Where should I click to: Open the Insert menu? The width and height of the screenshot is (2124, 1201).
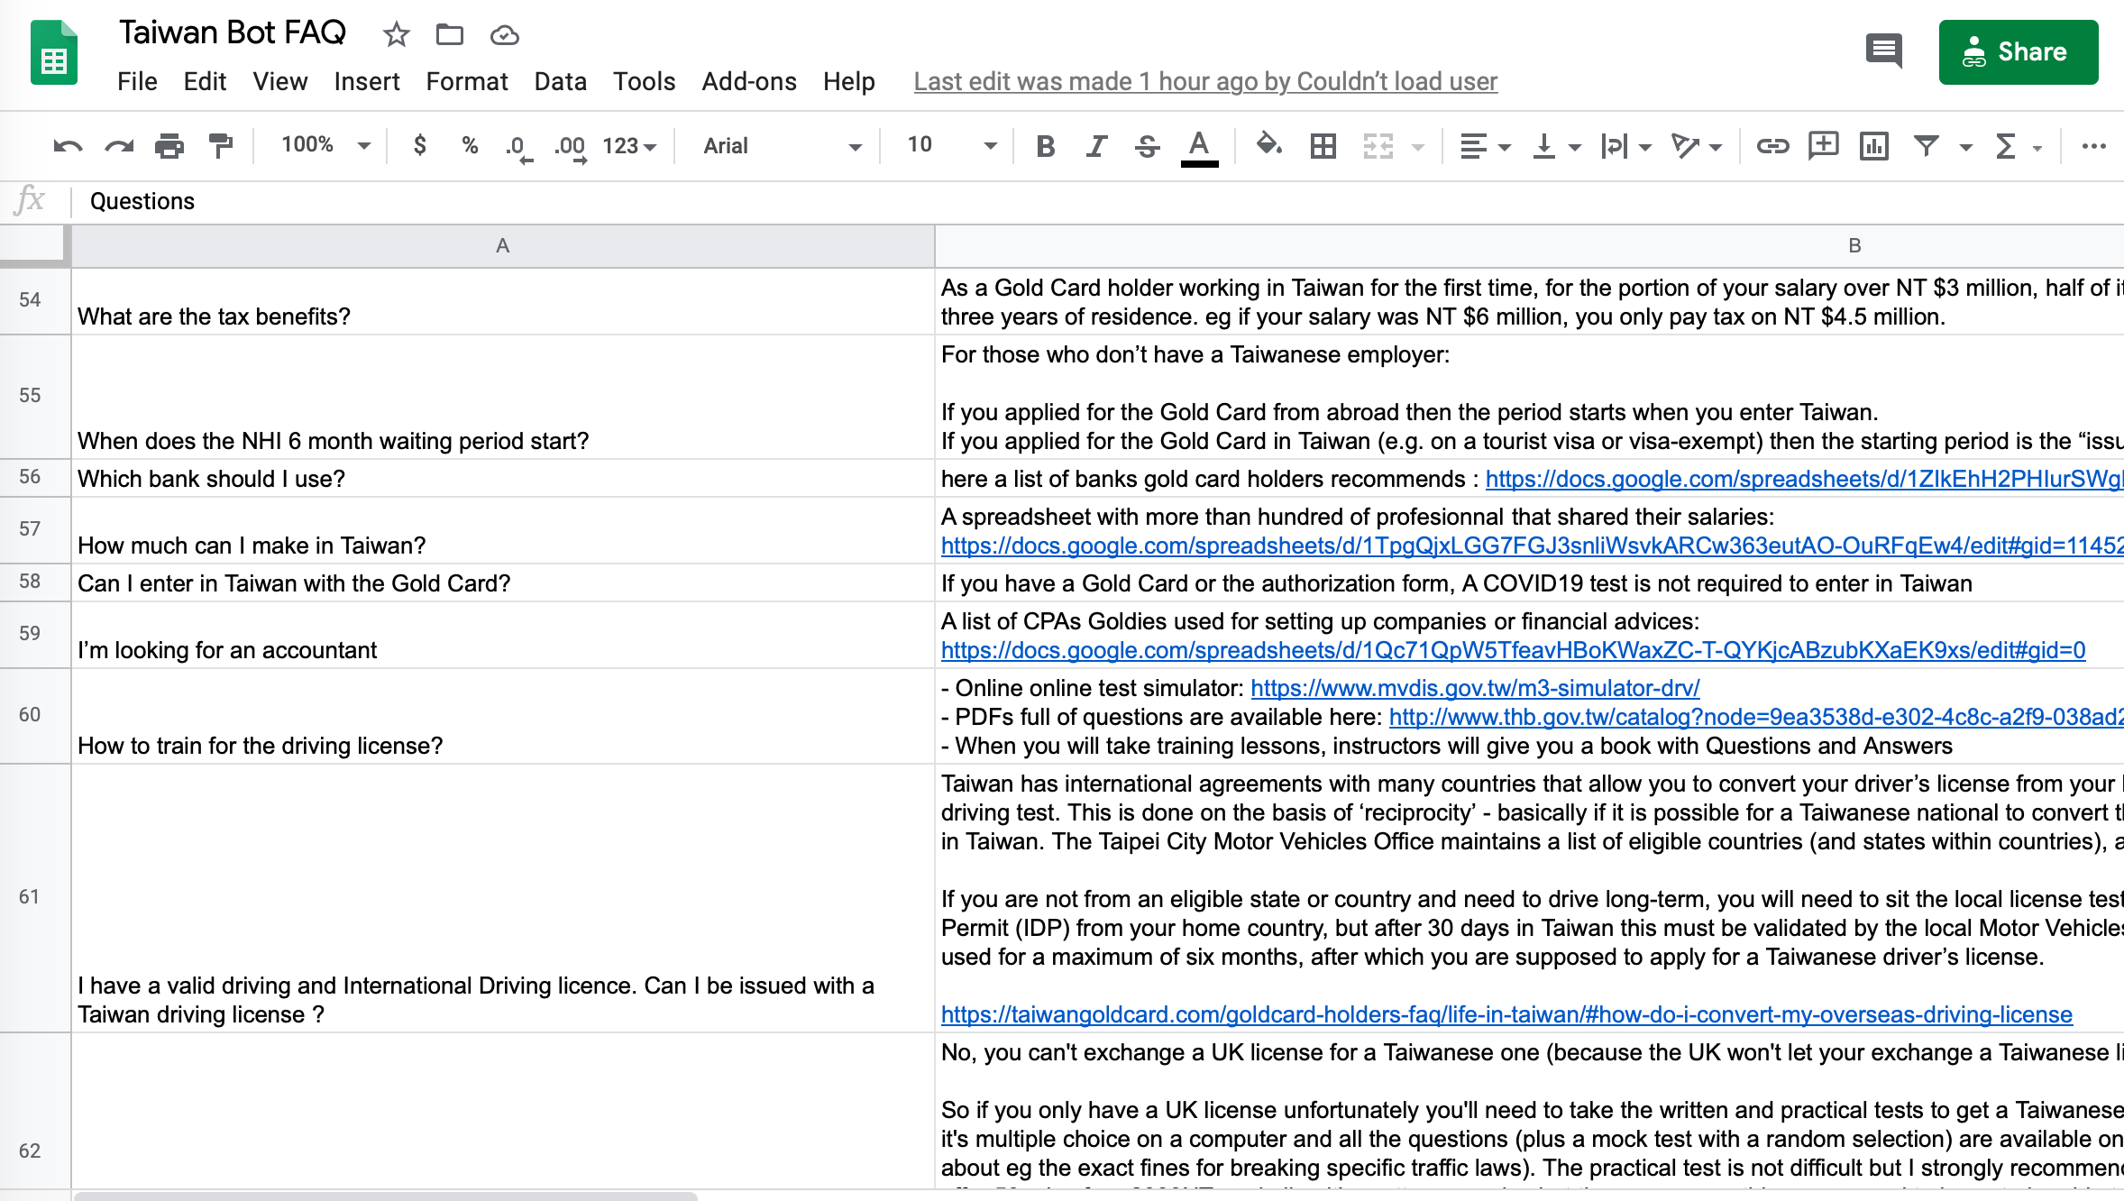coord(367,82)
